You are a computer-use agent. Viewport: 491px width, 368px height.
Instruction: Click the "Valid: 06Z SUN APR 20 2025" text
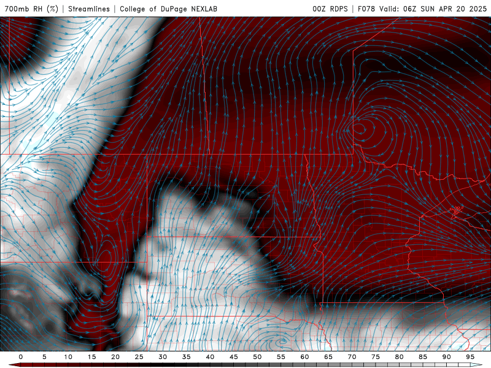tap(433, 9)
